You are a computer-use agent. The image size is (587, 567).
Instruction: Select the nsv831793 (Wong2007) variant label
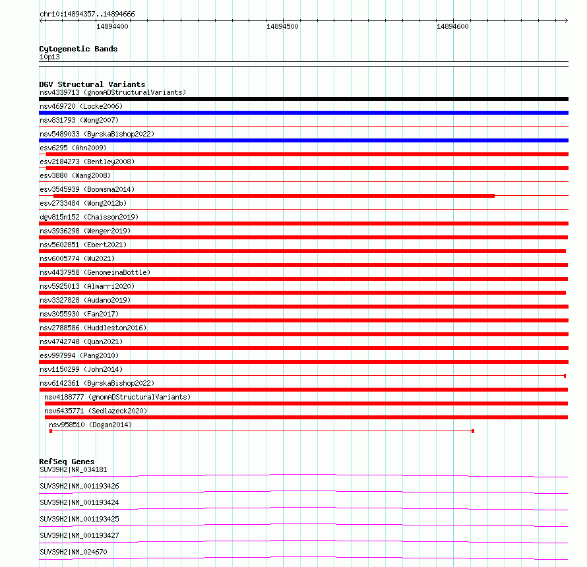[x=79, y=120]
